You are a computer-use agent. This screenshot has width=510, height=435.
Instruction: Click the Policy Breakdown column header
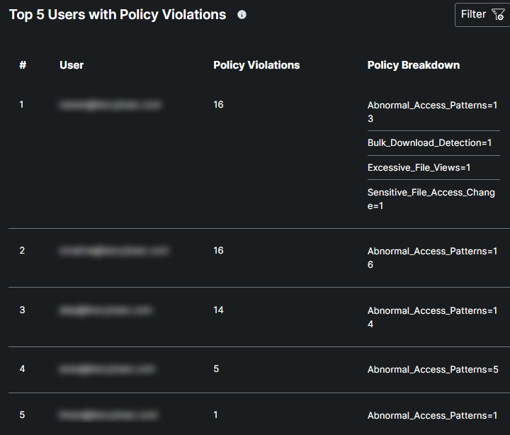(414, 65)
